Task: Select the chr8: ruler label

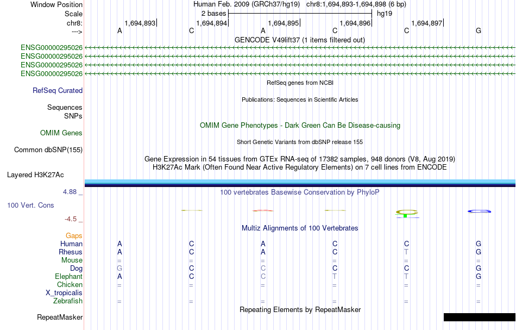Action: point(74,23)
